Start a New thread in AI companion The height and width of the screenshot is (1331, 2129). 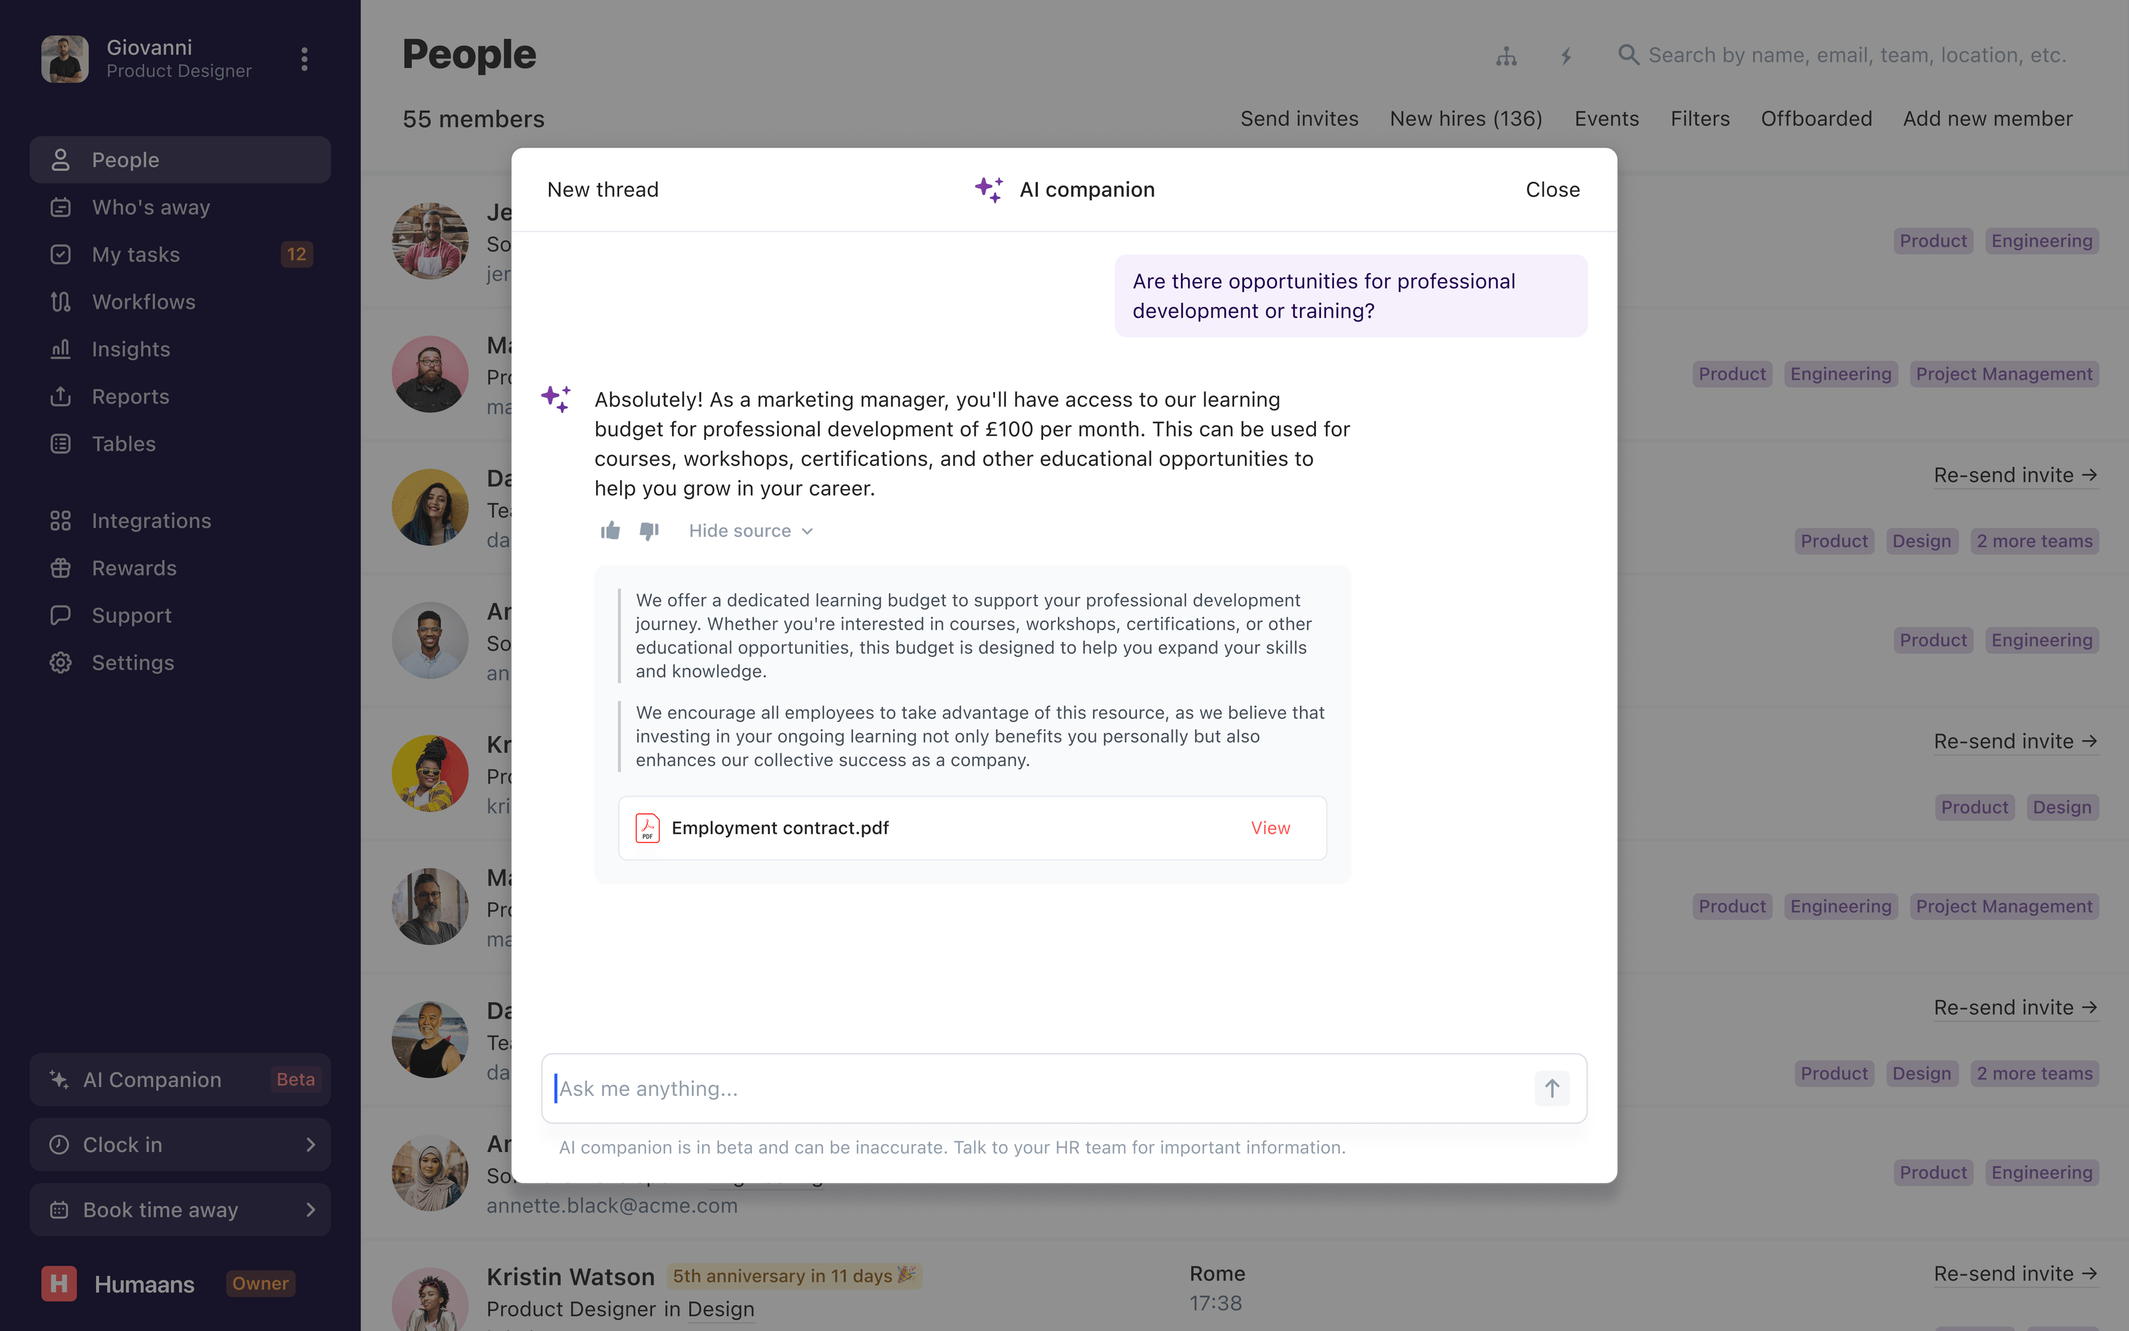tap(601, 189)
